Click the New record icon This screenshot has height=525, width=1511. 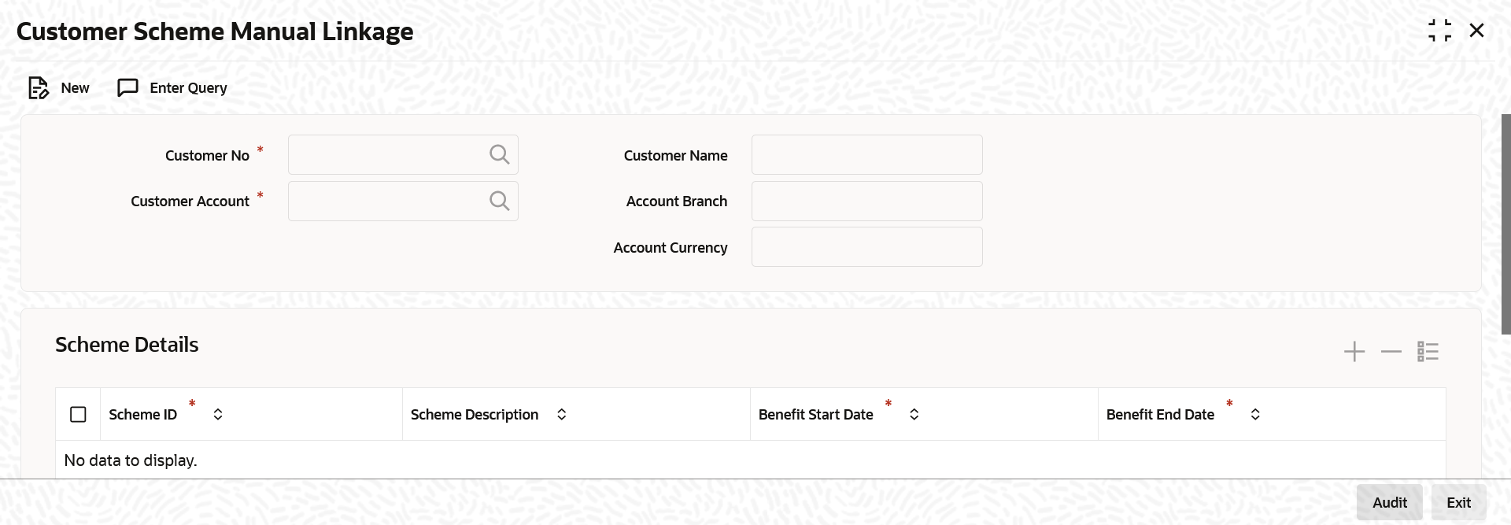39,88
